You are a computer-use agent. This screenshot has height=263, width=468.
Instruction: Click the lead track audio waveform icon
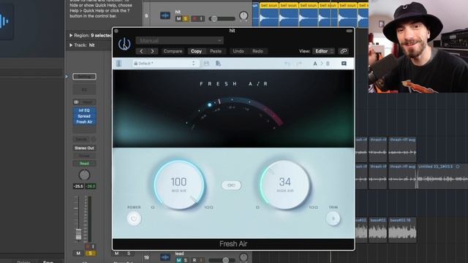(165, 257)
